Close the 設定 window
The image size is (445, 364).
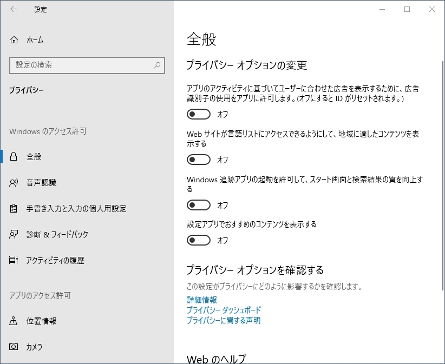432,9
